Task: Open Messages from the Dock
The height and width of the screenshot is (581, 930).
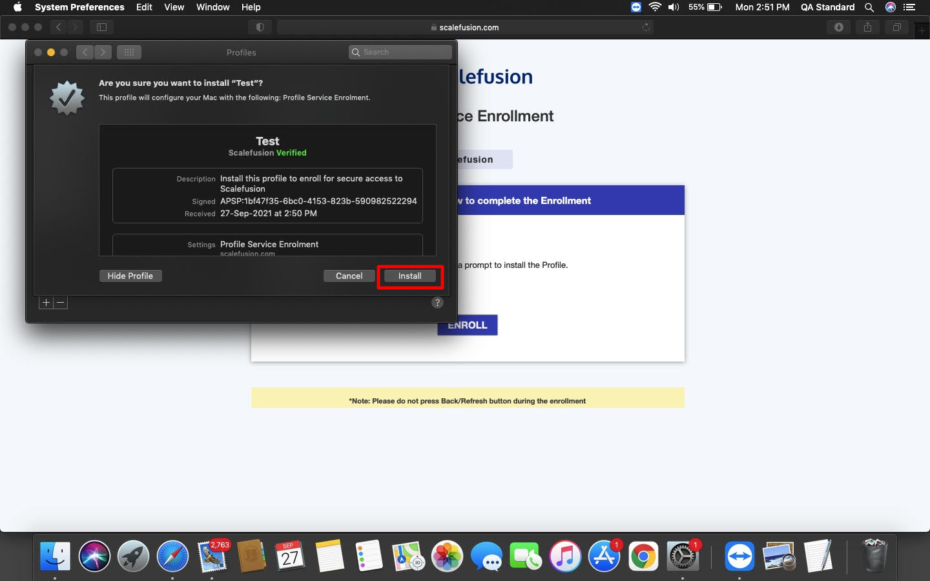Action: pyautogui.click(x=486, y=556)
